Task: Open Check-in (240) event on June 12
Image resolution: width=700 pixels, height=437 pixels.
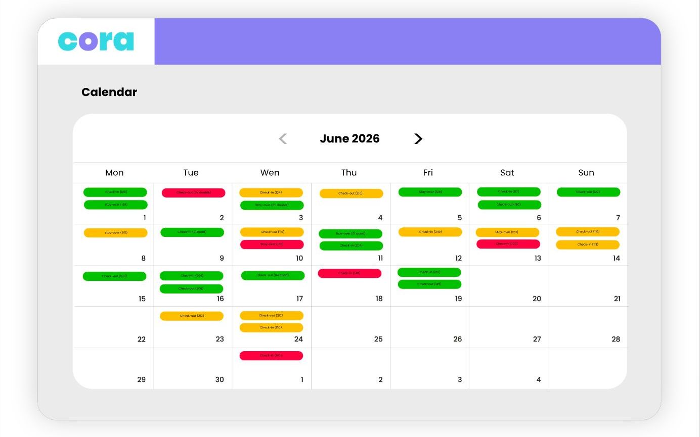Action: click(430, 232)
